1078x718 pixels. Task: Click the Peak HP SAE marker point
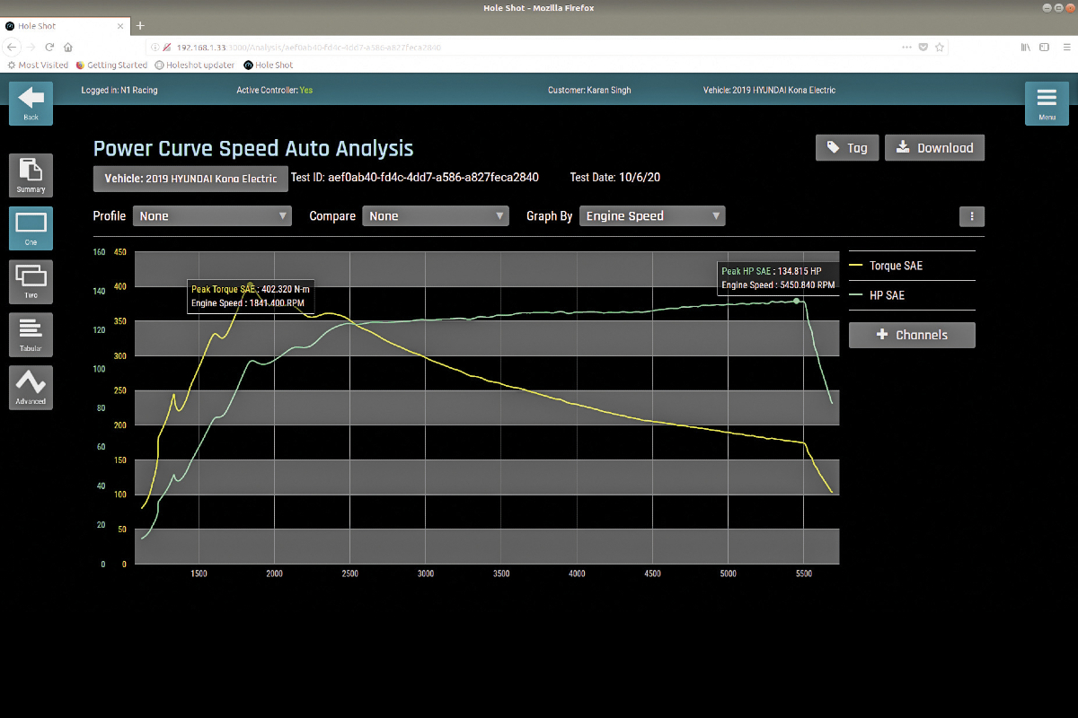pyautogui.click(x=796, y=301)
